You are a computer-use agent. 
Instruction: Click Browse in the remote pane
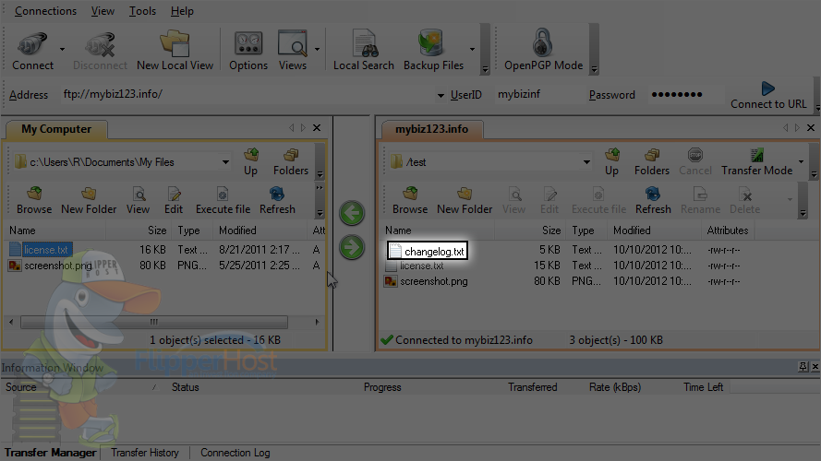click(x=410, y=201)
